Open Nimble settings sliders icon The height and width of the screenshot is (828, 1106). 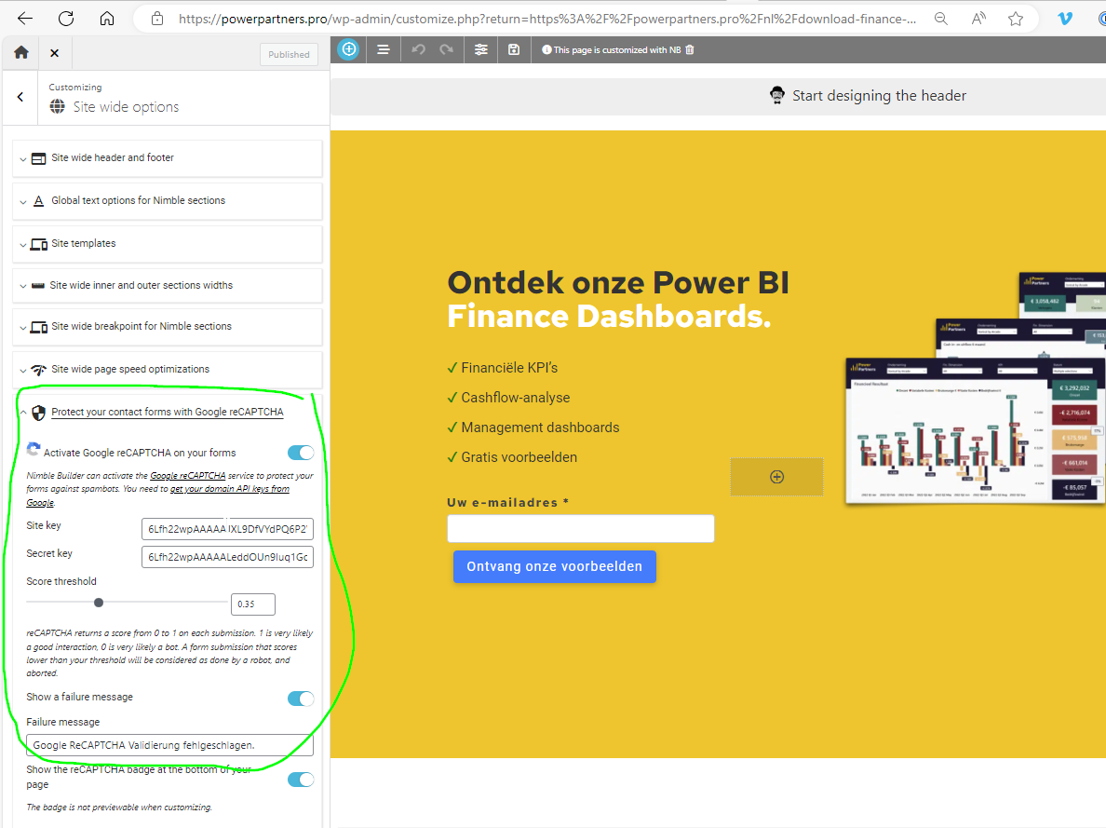tap(481, 49)
